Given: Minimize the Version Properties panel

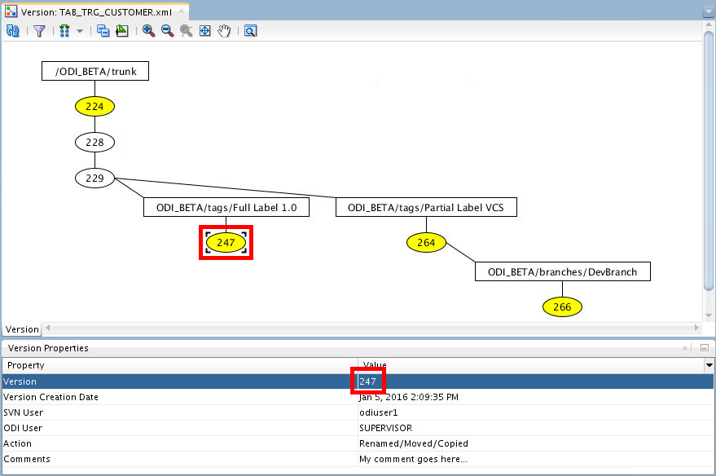Looking at the screenshot, I should pos(705,348).
